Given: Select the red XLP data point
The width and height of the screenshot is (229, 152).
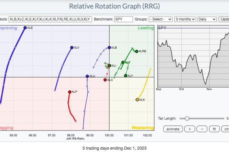Looking at the screenshot, I should [x=70, y=92].
